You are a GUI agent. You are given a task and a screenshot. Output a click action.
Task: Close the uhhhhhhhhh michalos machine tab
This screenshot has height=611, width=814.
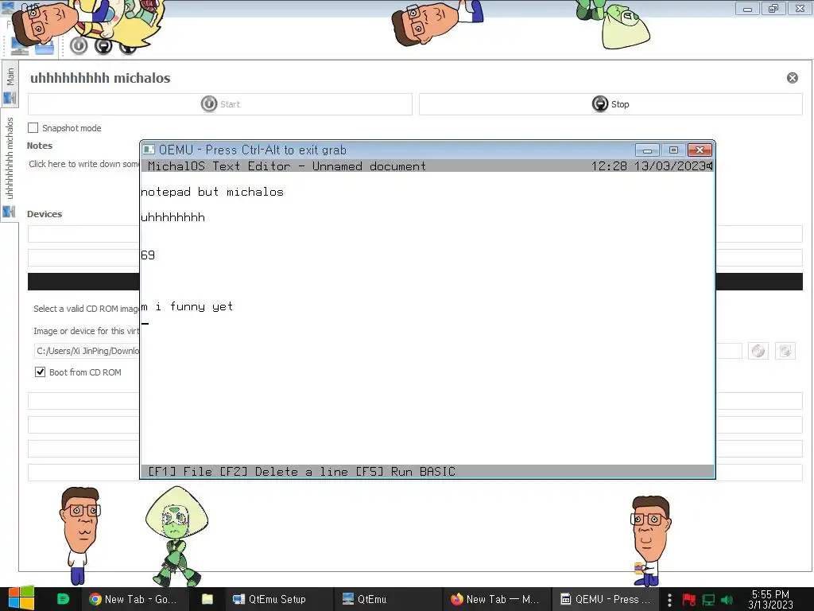[793, 78]
